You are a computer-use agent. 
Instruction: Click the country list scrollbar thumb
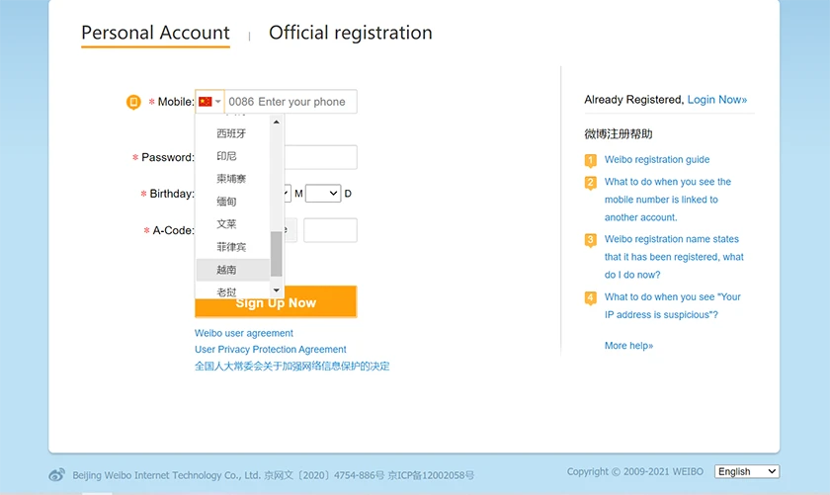(x=276, y=254)
